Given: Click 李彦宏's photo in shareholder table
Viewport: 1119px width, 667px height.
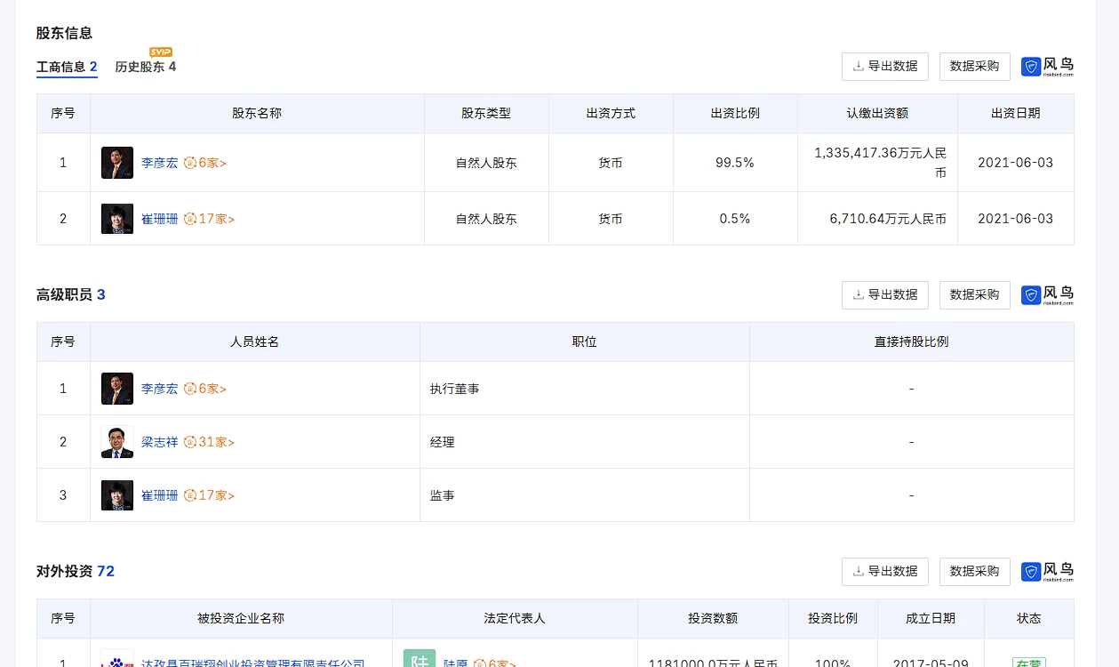Looking at the screenshot, I should point(117,163).
